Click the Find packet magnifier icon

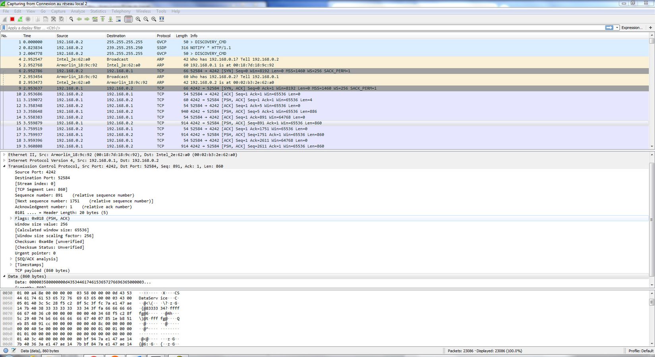coord(71,19)
